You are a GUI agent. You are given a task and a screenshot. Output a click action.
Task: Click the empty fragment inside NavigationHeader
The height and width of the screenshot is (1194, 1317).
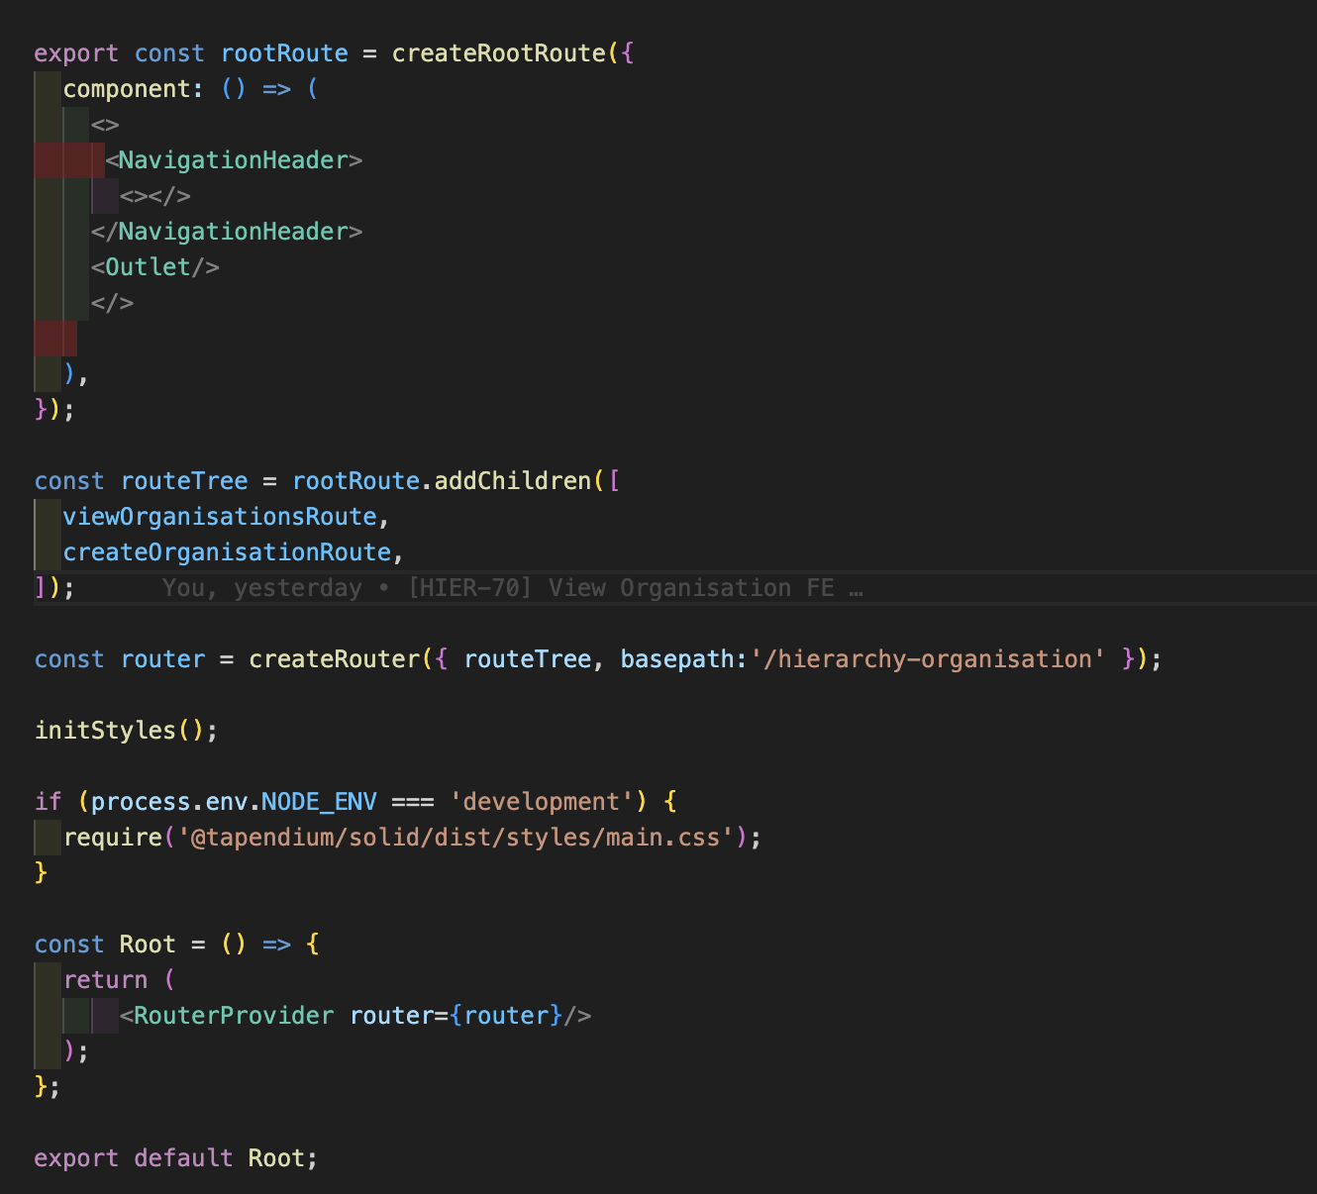(x=155, y=196)
